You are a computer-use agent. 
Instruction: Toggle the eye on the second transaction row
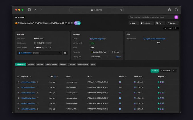(x=18, y=87)
